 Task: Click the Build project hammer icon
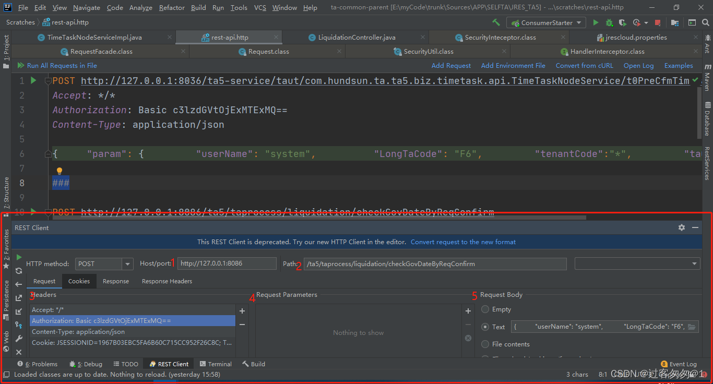coord(496,22)
